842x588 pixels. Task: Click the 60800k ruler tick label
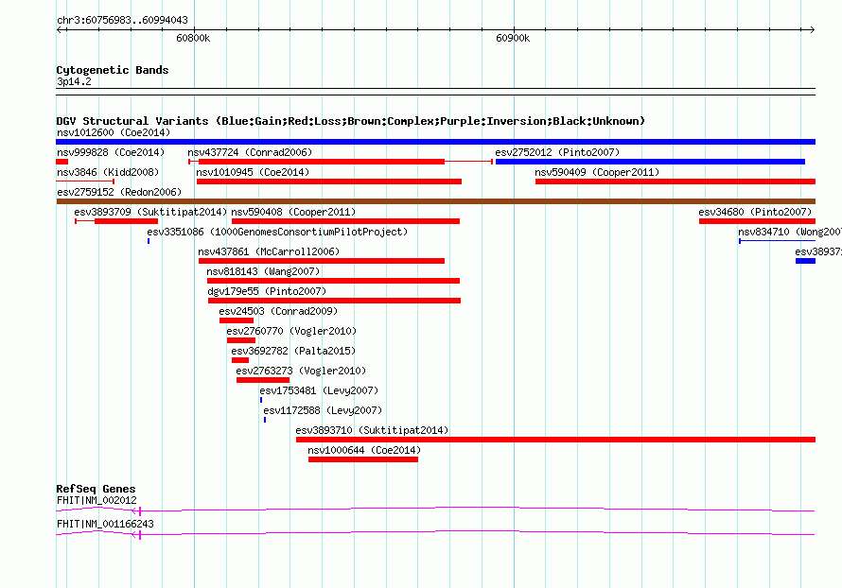coord(193,38)
